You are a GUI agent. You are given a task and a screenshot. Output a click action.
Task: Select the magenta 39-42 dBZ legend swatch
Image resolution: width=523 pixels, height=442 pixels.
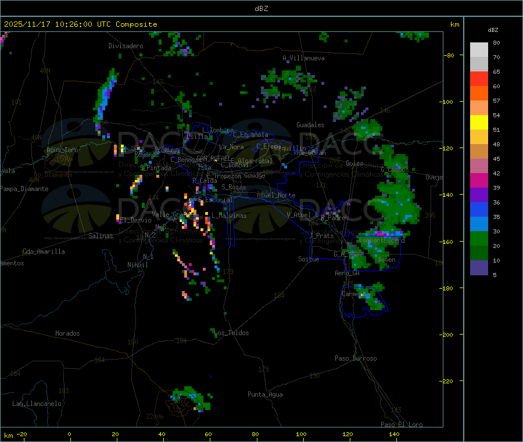pyautogui.click(x=479, y=180)
